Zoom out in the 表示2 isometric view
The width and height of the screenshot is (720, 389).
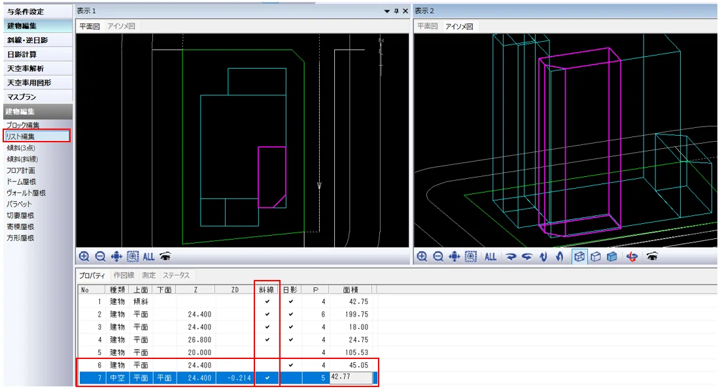pyautogui.click(x=438, y=257)
